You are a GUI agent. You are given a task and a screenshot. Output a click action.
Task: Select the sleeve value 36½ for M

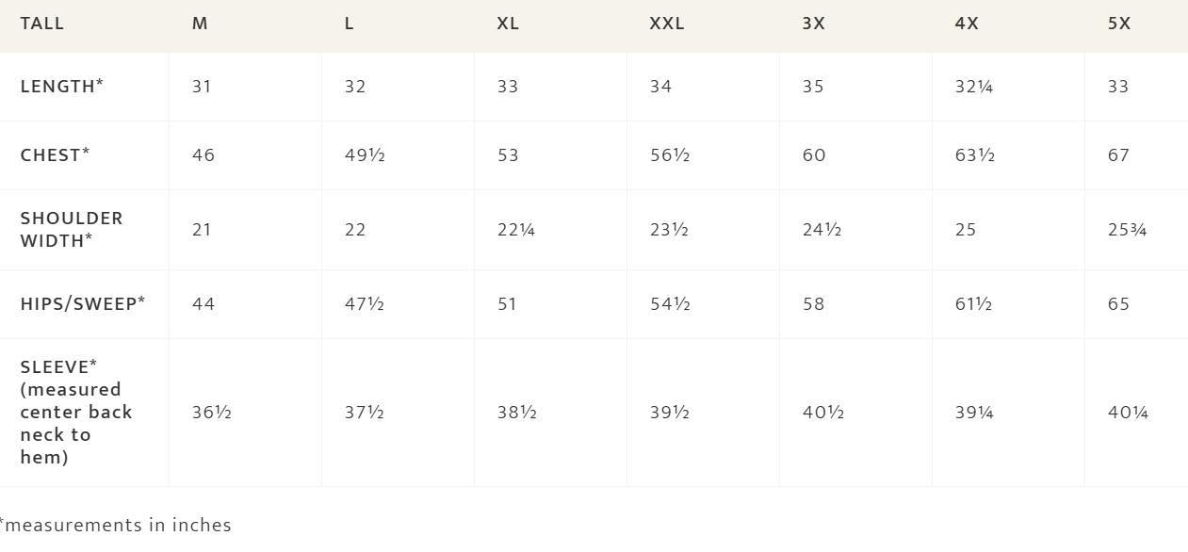(212, 413)
